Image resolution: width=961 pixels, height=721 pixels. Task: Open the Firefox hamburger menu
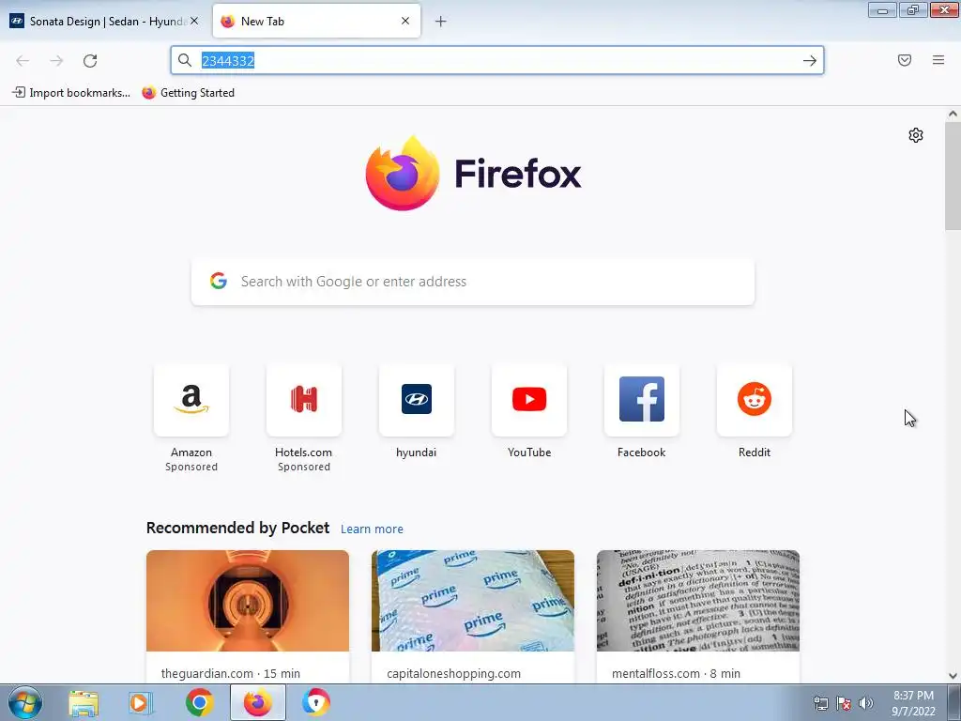(x=938, y=60)
